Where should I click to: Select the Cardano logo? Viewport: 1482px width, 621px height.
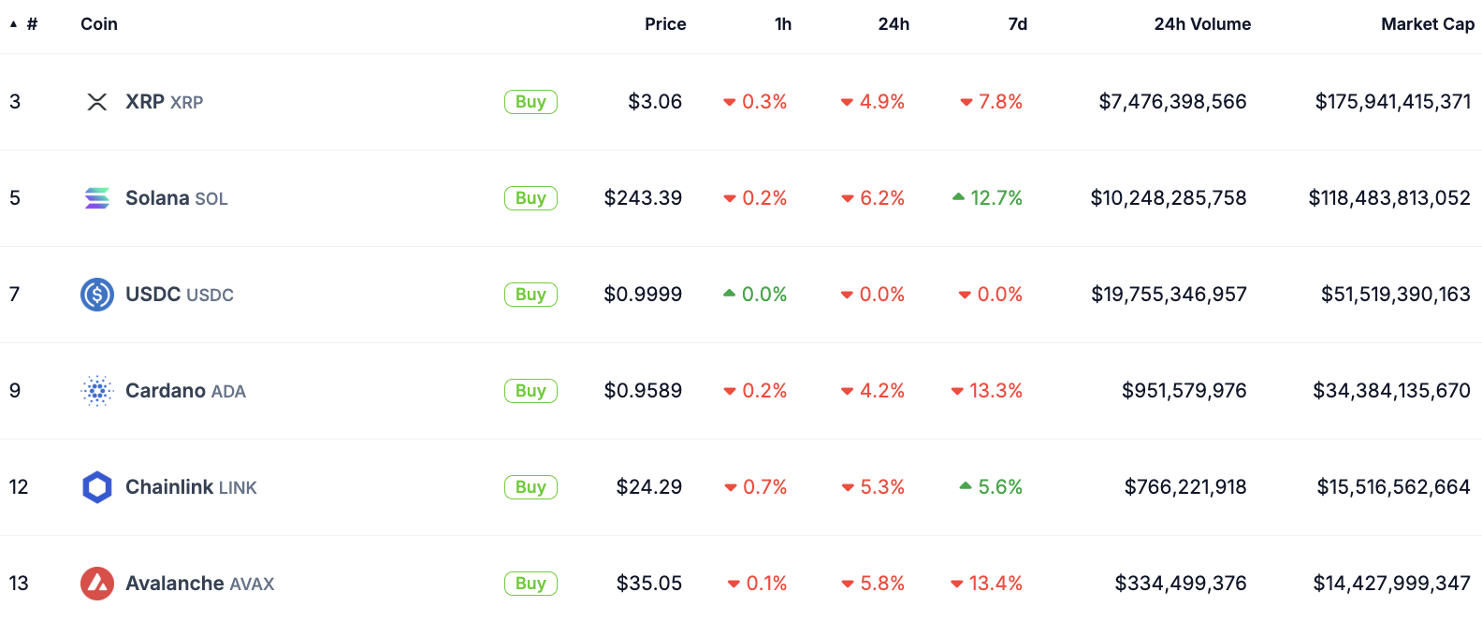(97, 390)
